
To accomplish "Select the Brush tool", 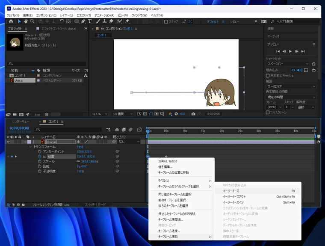I will (98, 21).
